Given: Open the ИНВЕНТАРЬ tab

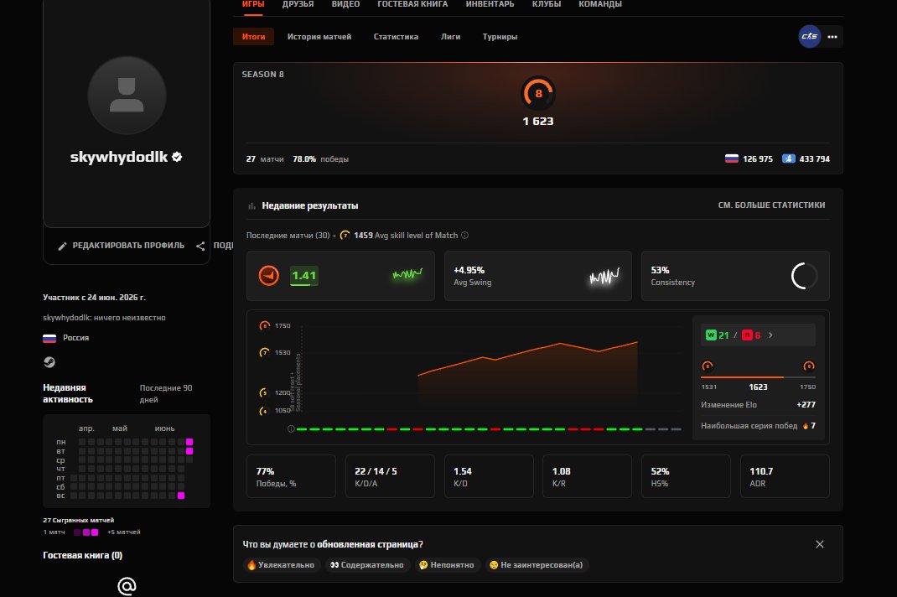Looking at the screenshot, I should [x=490, y=4].
